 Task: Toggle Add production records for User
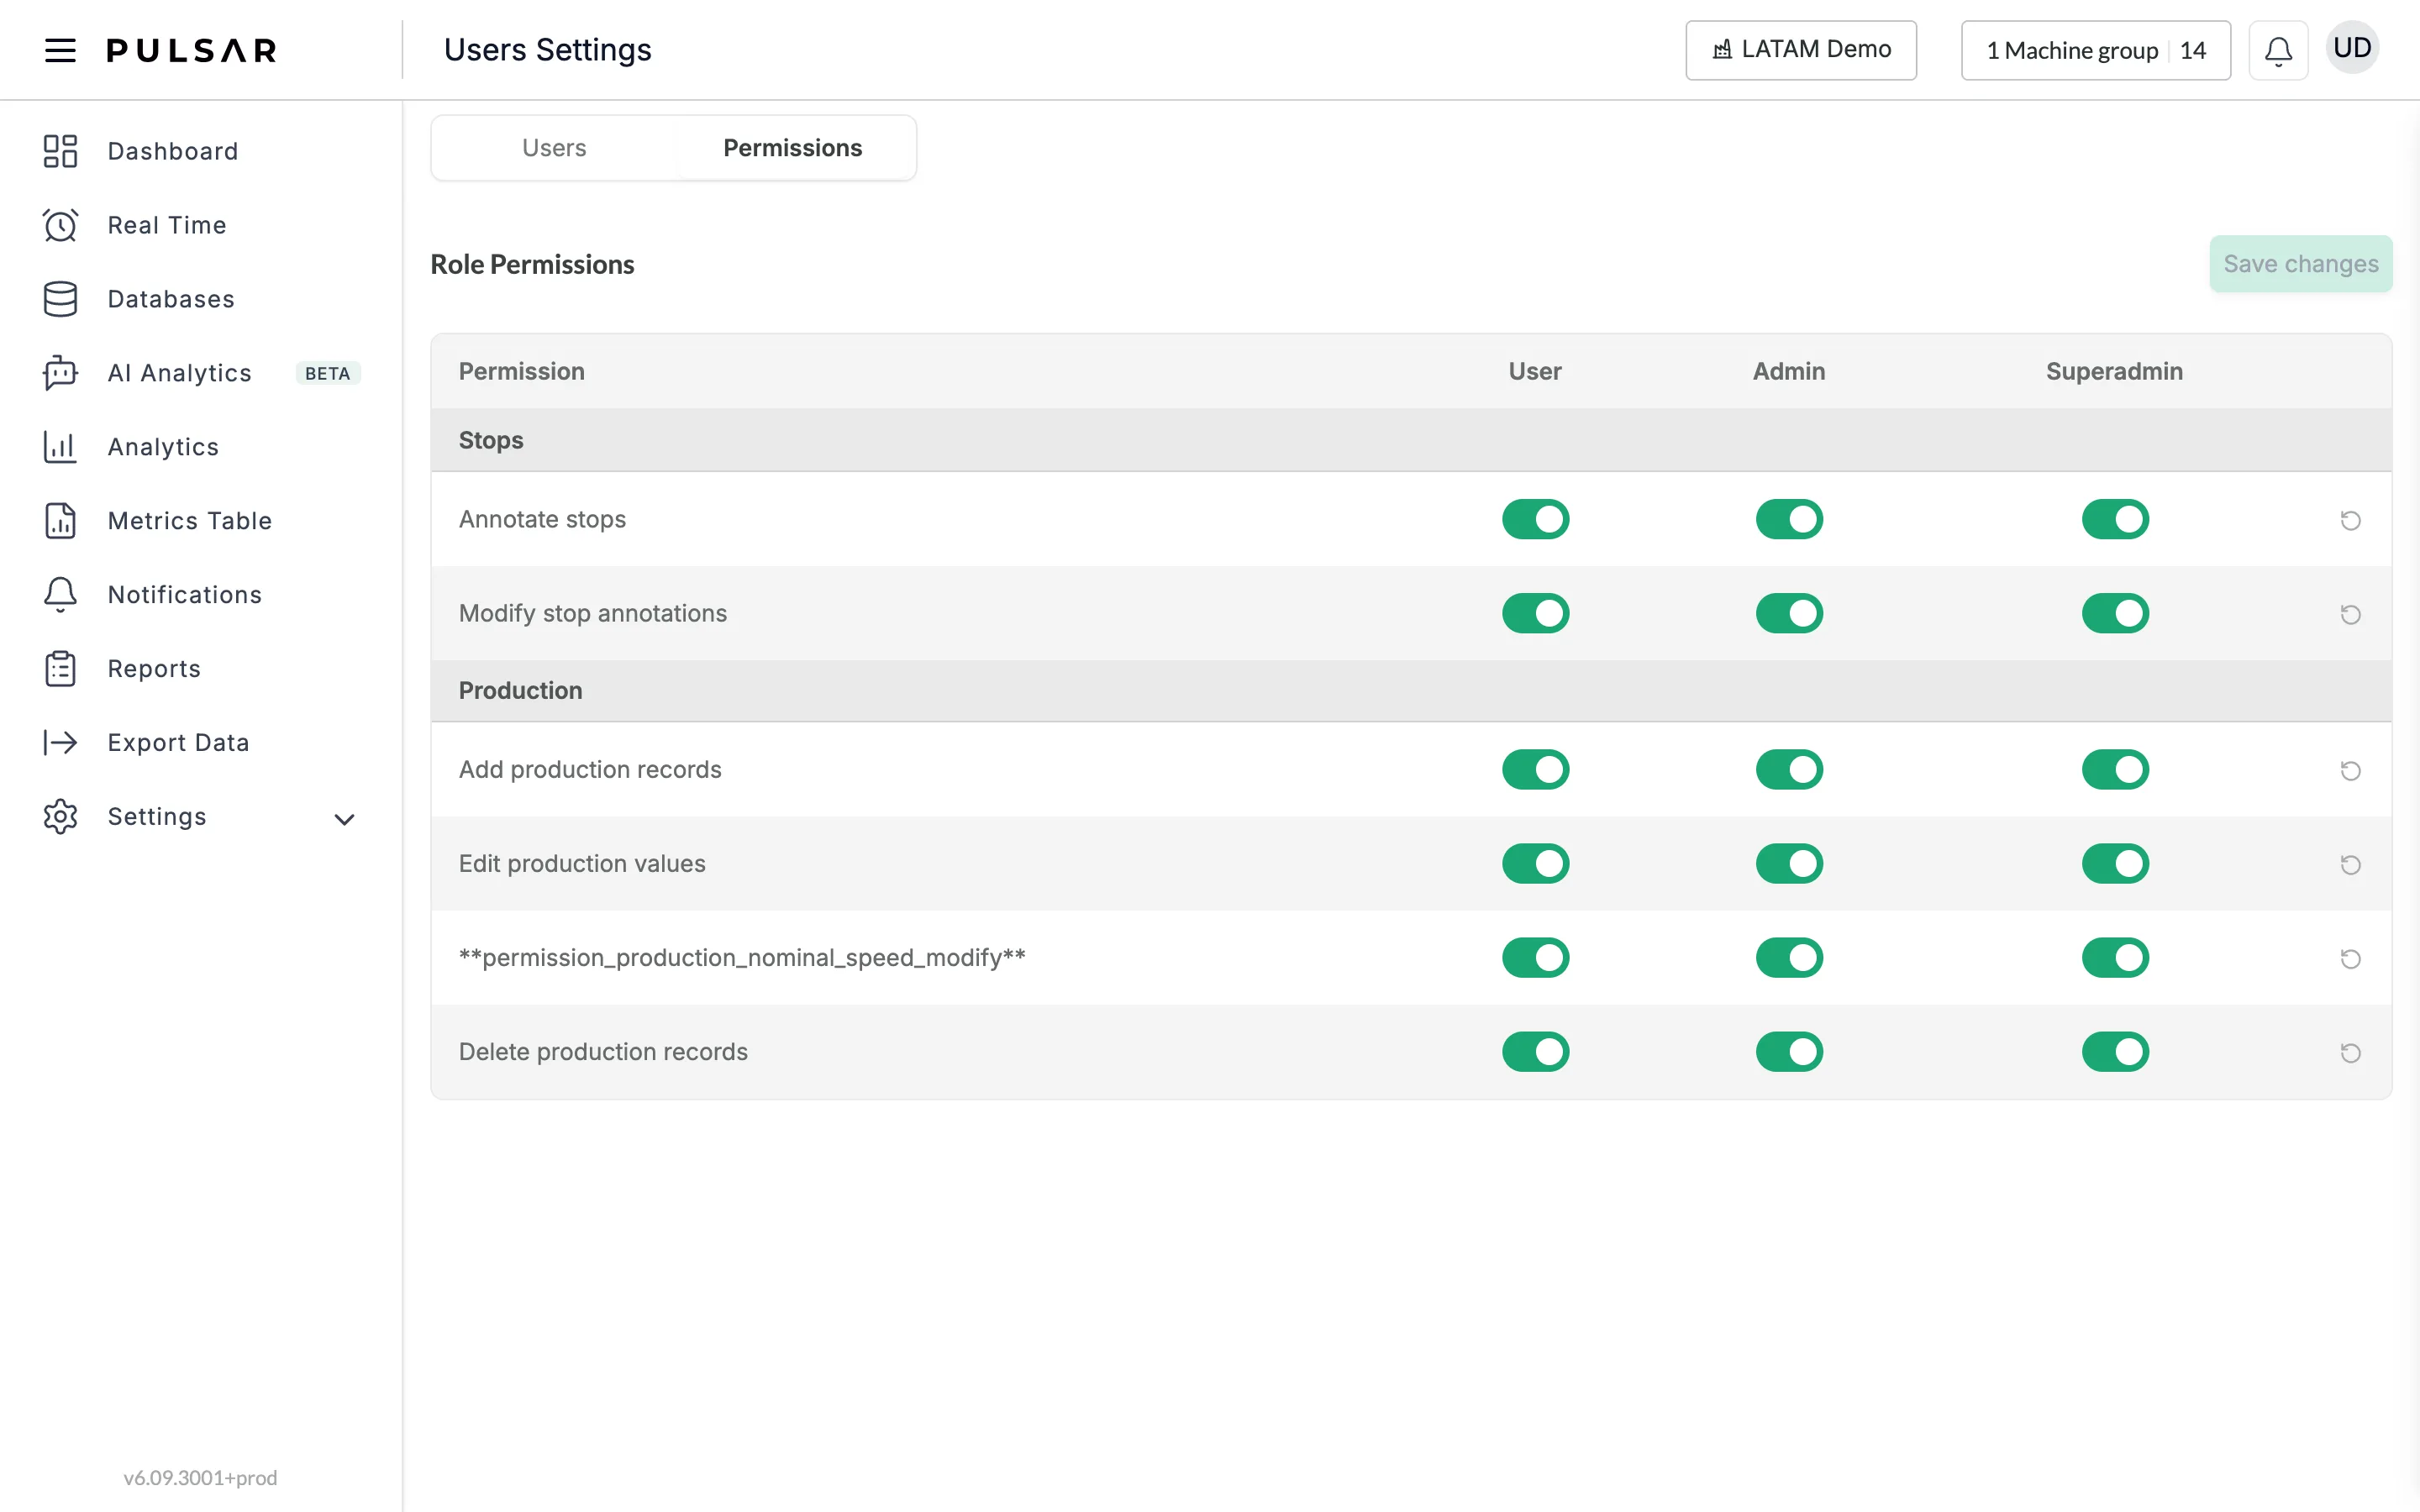(x=1535, y=769)
